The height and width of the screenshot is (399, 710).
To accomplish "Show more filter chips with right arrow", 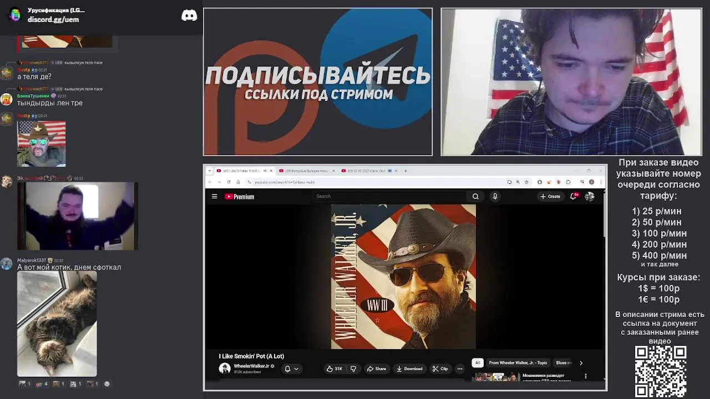I will tap(581, 363).
